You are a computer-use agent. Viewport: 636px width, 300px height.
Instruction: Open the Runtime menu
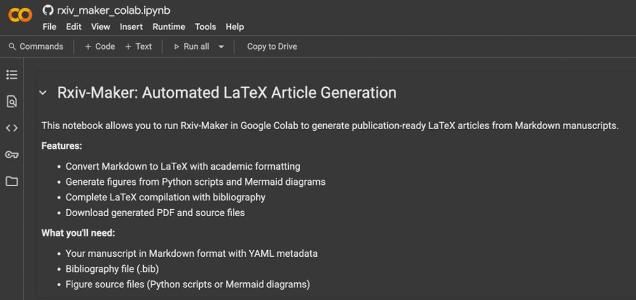(x=169, y=27)
